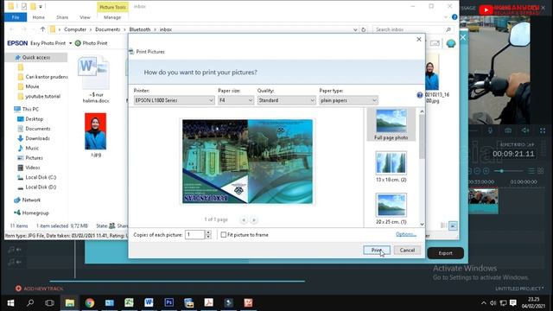
Task: Select Full page photo layout
Action: pyautogui.click(x=391, y=124)
